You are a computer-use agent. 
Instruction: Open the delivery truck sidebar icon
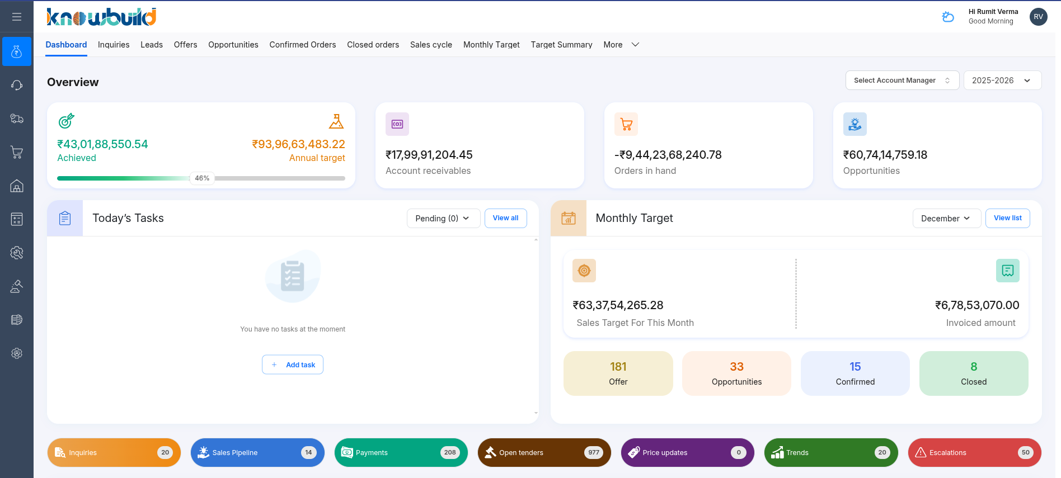(x=17, y=119)
